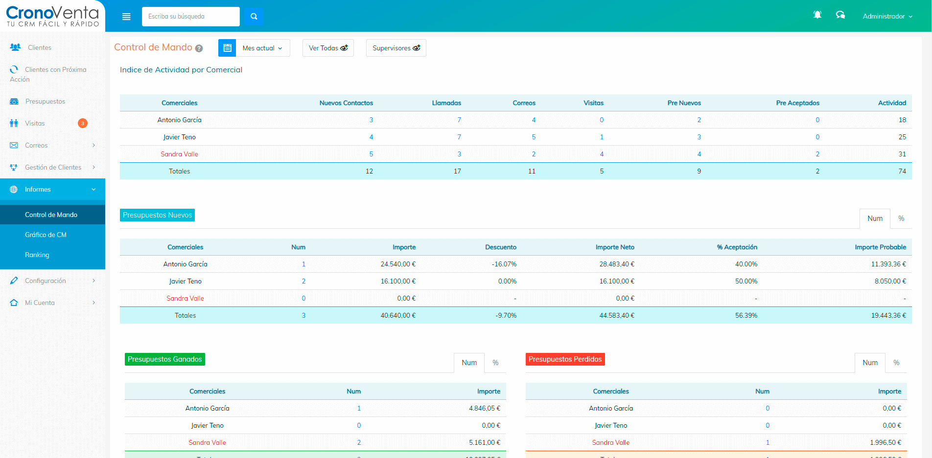Click Totales Num 3 in Presupuestos Nuevos

(303, 315)
